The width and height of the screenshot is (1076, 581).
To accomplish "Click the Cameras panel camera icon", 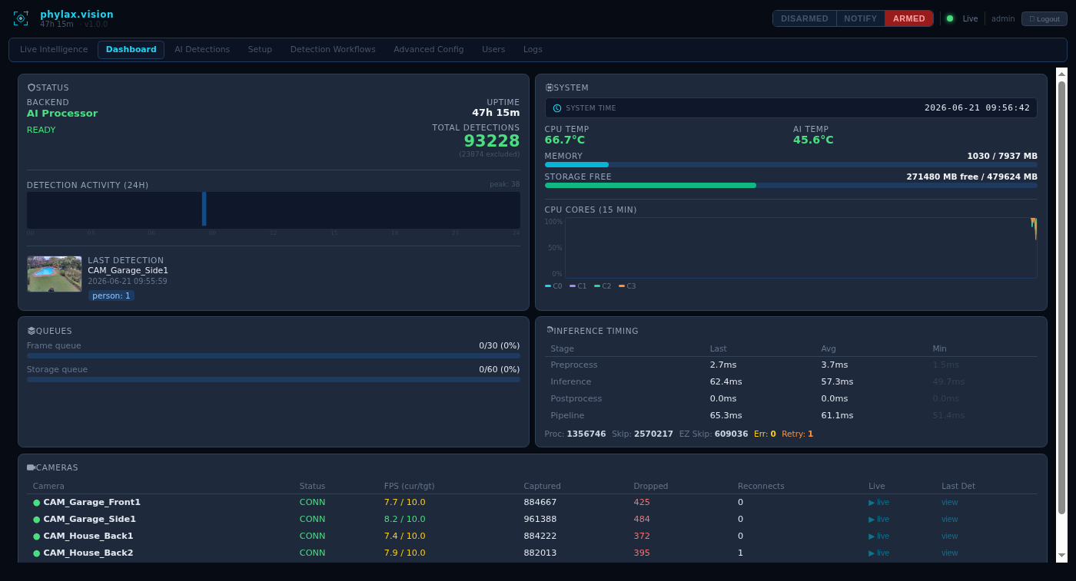I will coord(31,467).
